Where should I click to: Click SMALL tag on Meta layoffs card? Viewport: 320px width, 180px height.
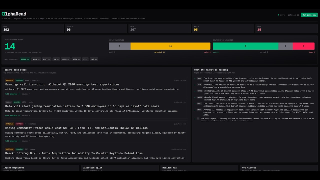[8, 102]
